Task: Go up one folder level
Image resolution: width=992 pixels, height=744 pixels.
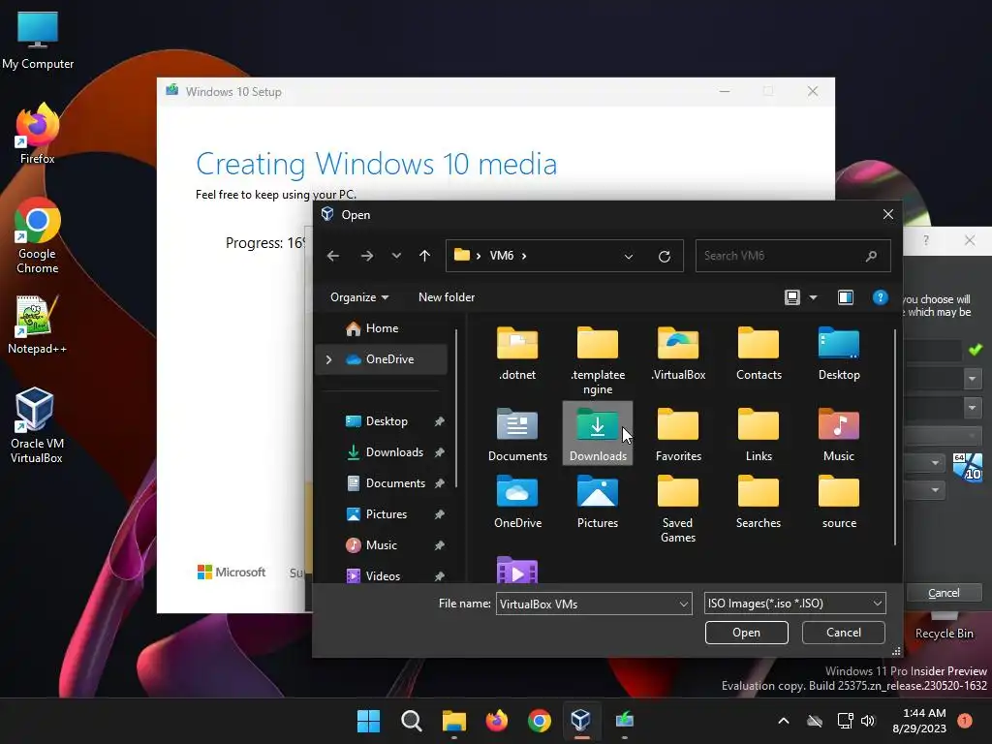Action: pyautogui.click(x=424, y=256)
